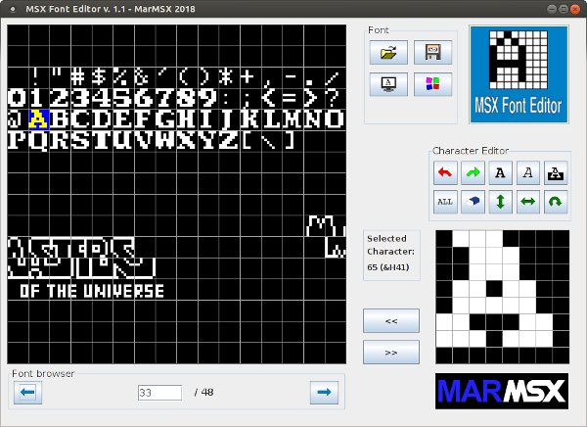The image size is (587, 427).
Task: Open a font file with folder icon
Action: point(388,52)
